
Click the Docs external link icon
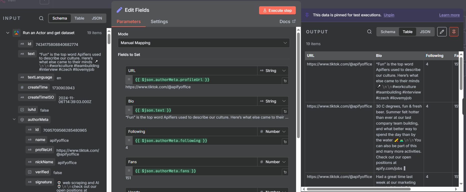point(294,21)
